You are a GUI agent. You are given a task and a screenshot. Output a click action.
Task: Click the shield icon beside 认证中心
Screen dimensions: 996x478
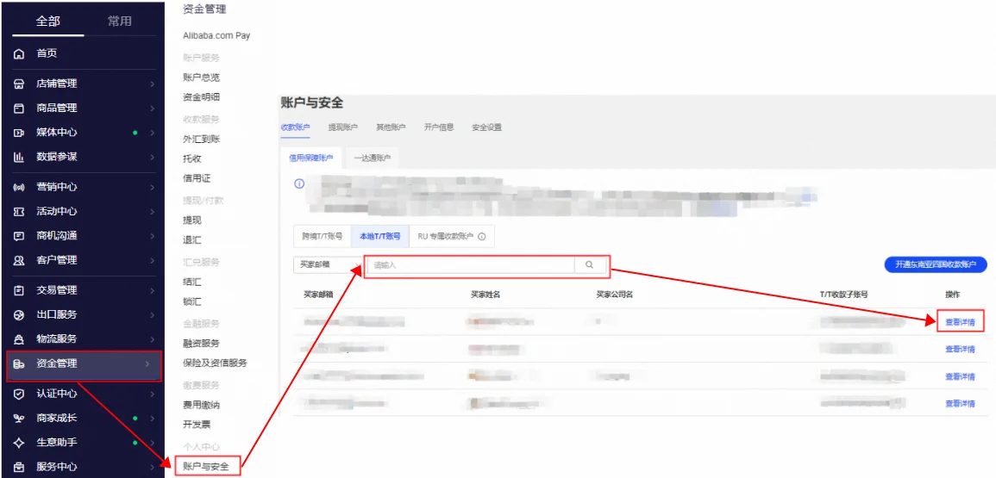pyautogui.click(x=19, y=394)
